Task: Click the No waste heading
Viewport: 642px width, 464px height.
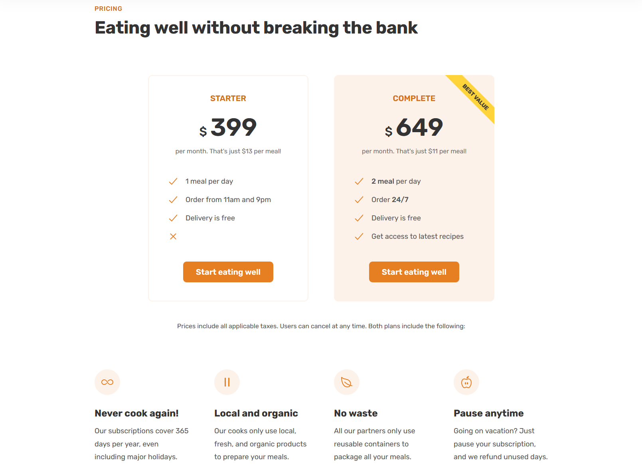Action: click(x=356, y=413)
